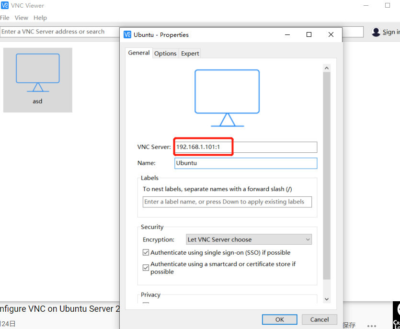
Task: Click the Ubuntu Properties dialog app icon
Action: [x=127, y=34]
